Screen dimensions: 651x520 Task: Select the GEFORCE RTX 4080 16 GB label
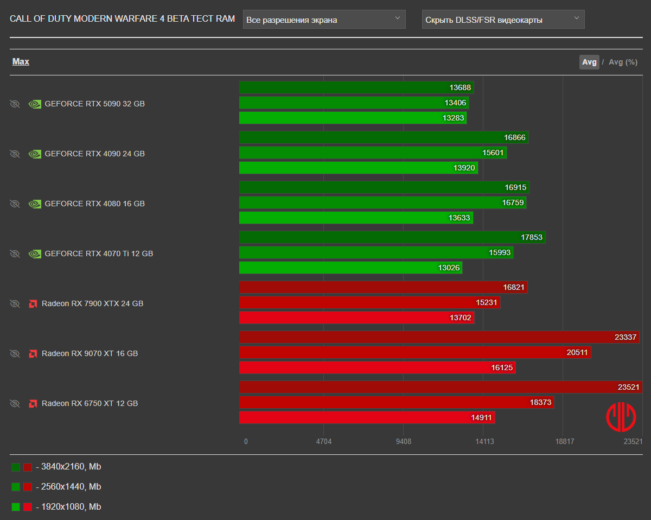(94, 204)
